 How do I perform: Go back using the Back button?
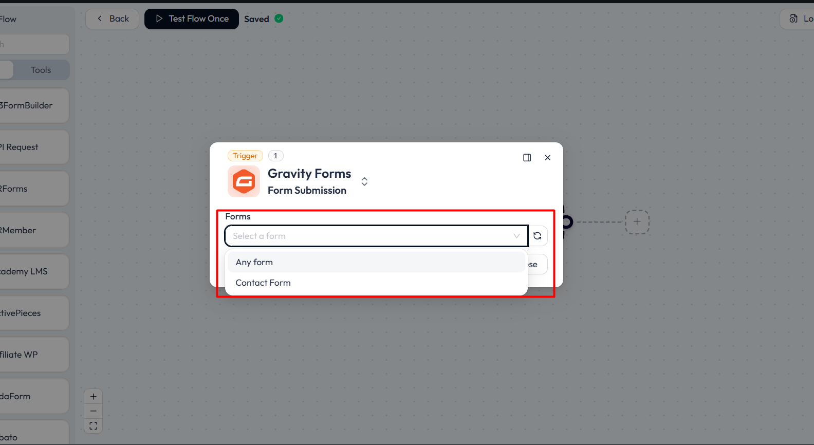(113, 19)
